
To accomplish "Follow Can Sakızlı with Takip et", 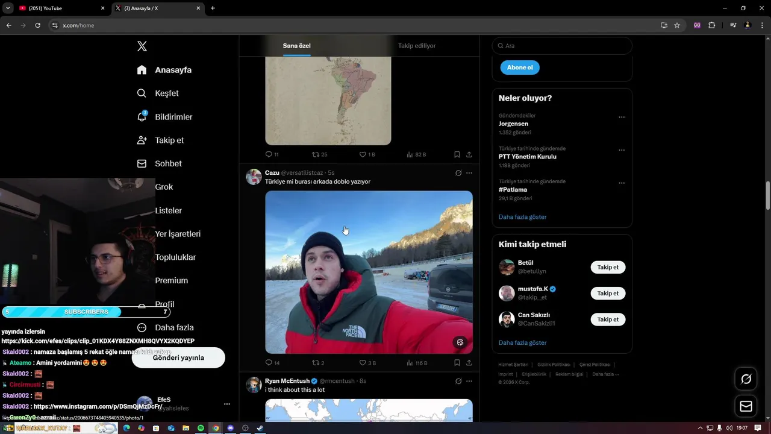I will pos(608,319).
